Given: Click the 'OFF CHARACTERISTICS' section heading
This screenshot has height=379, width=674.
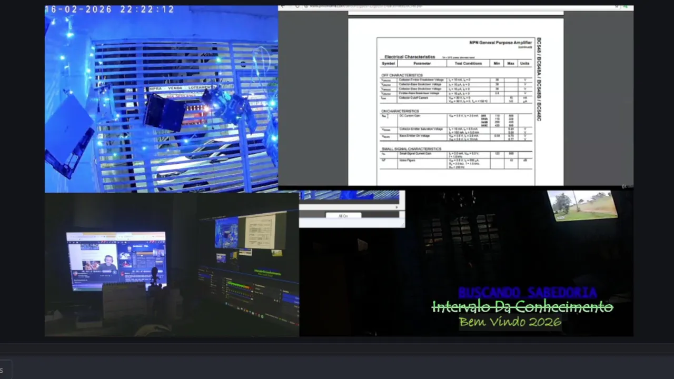Looking at the screenshot, I should click(x=402, y=75).
